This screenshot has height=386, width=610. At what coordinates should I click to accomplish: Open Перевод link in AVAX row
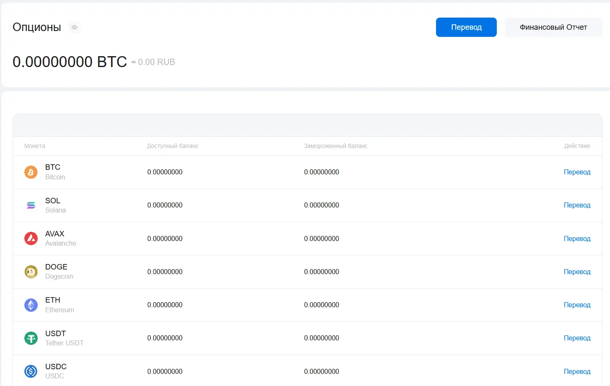[x=577, y=238]
